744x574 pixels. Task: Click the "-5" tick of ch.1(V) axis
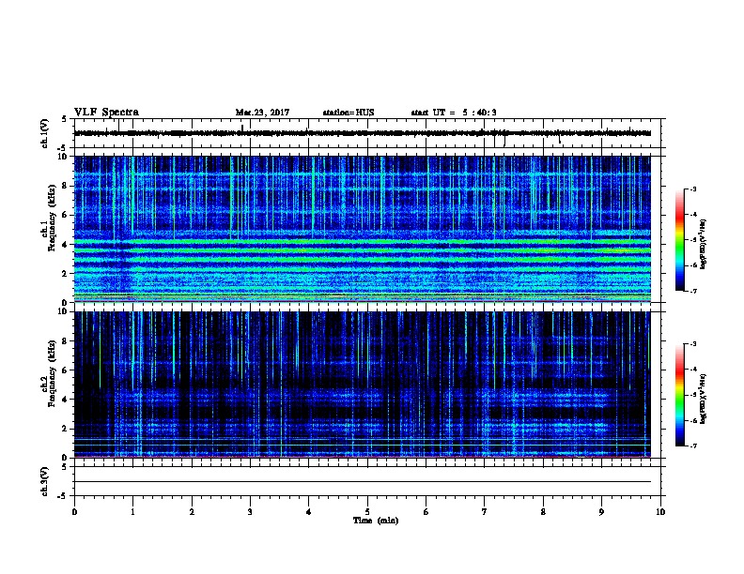(x=63, y=148)
